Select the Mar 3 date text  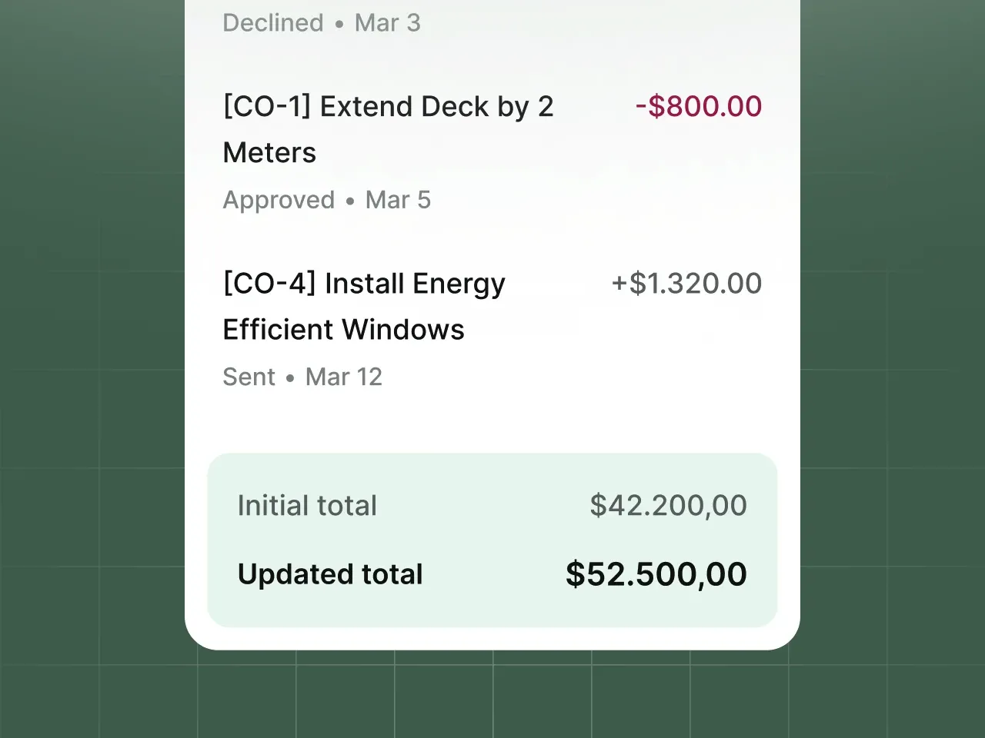[x=388, y=22]
